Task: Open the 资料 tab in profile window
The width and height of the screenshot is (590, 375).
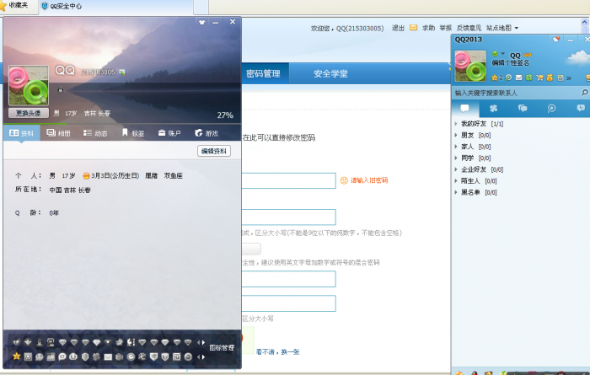Action: (21, 133)
